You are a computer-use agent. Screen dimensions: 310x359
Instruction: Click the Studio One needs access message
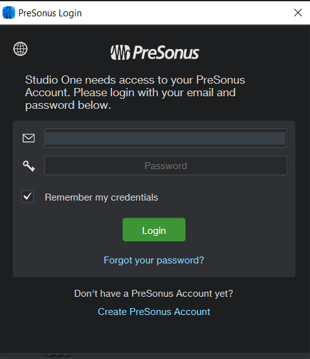tap(135, 92)
